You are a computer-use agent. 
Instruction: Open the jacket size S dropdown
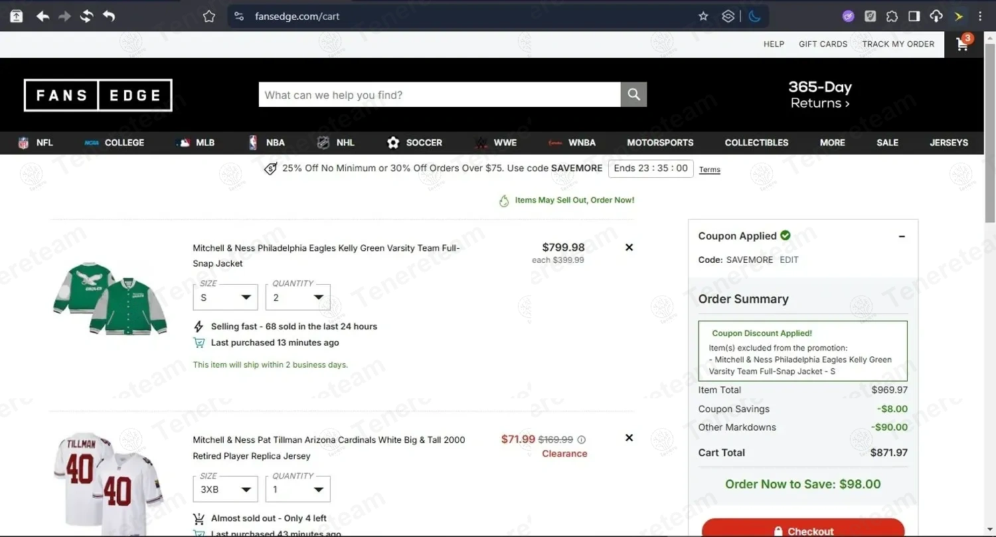(225, 297)
